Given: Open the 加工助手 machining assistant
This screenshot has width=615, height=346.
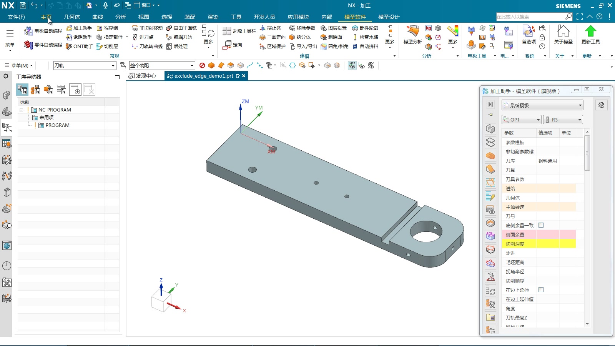Looking at the screenshot, I should click(79, 28).
